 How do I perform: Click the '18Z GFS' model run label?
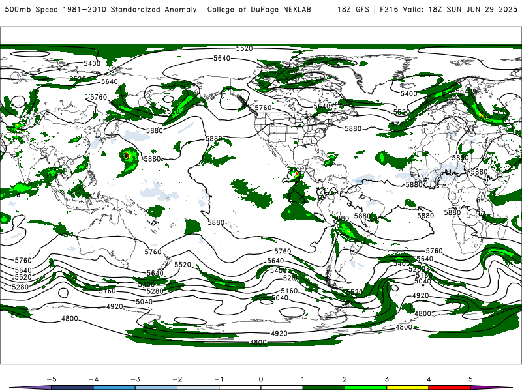353,9
